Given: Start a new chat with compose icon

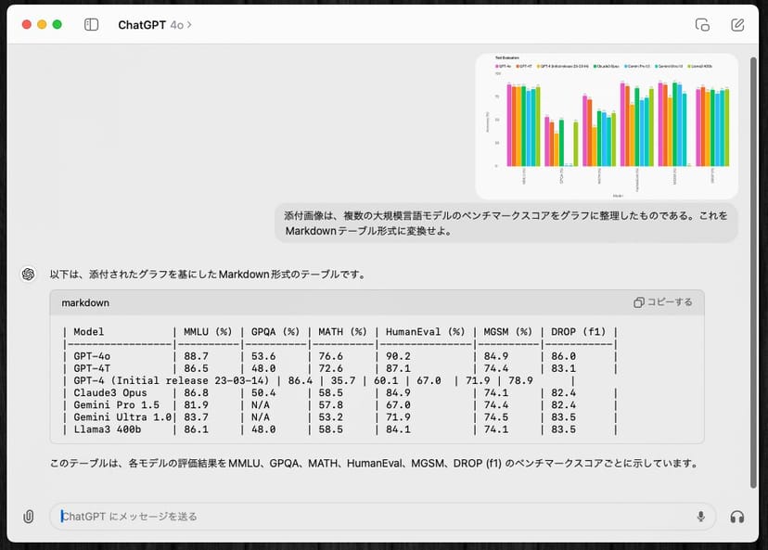Looking at the screenshot, I should coord(737,25).
